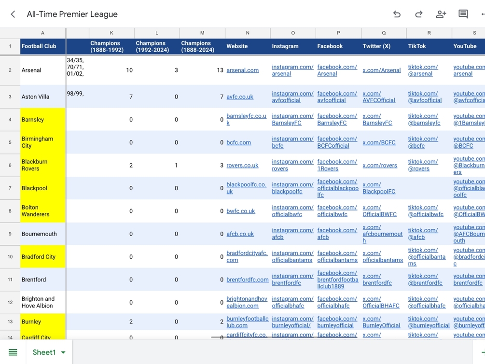
Task: Select Arsenal's total champions value 13
Action: pos(202,70)
